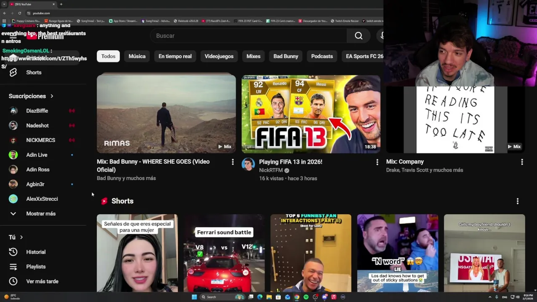Image resolution: width=537 pixels, height=302 pixels.
Task: Click the Nadeshot channel avatar
Action: 13,125
